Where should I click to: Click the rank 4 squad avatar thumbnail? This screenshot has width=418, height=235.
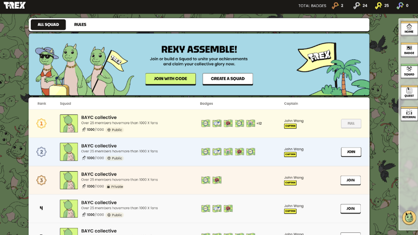point(69,209)
